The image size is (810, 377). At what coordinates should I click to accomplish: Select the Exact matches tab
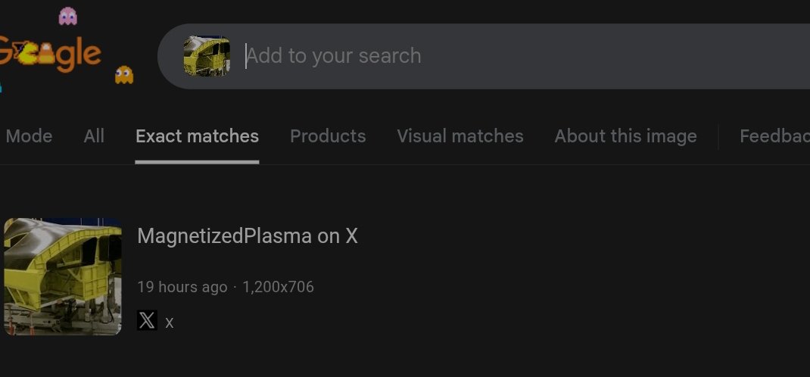[197, 136]
